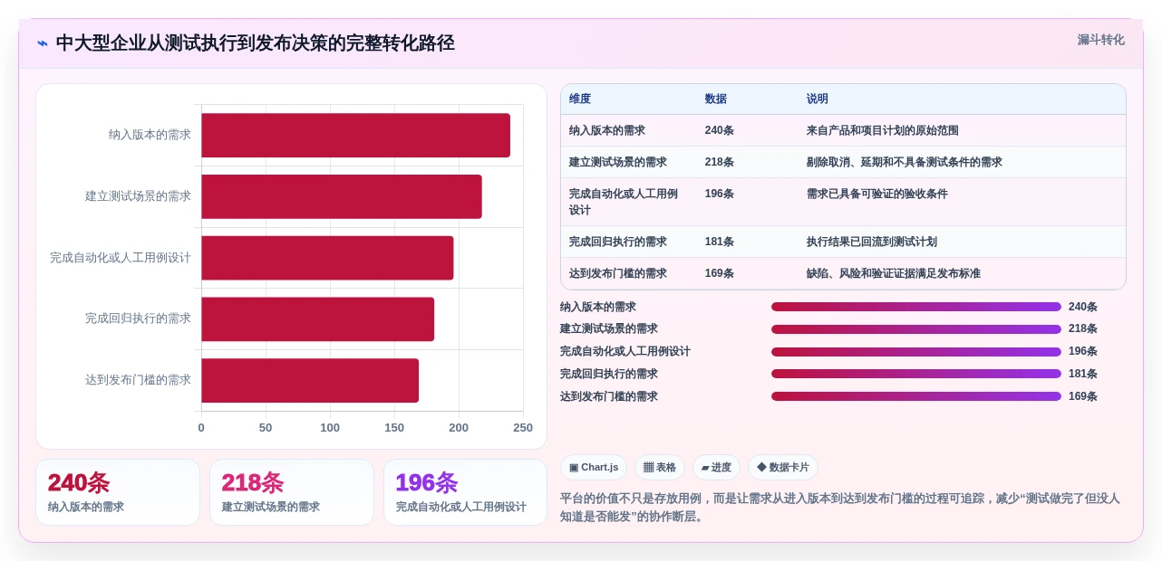
Task: Click the page title 中大型企业从测试执行到发布决策
Action: [x=255, y=43]
